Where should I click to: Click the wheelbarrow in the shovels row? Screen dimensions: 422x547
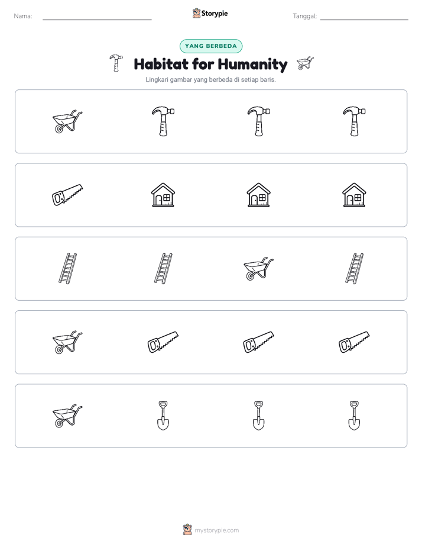tap(67, 416)
